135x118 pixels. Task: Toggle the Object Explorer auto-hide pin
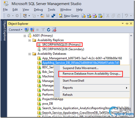[x=127, y=23]
